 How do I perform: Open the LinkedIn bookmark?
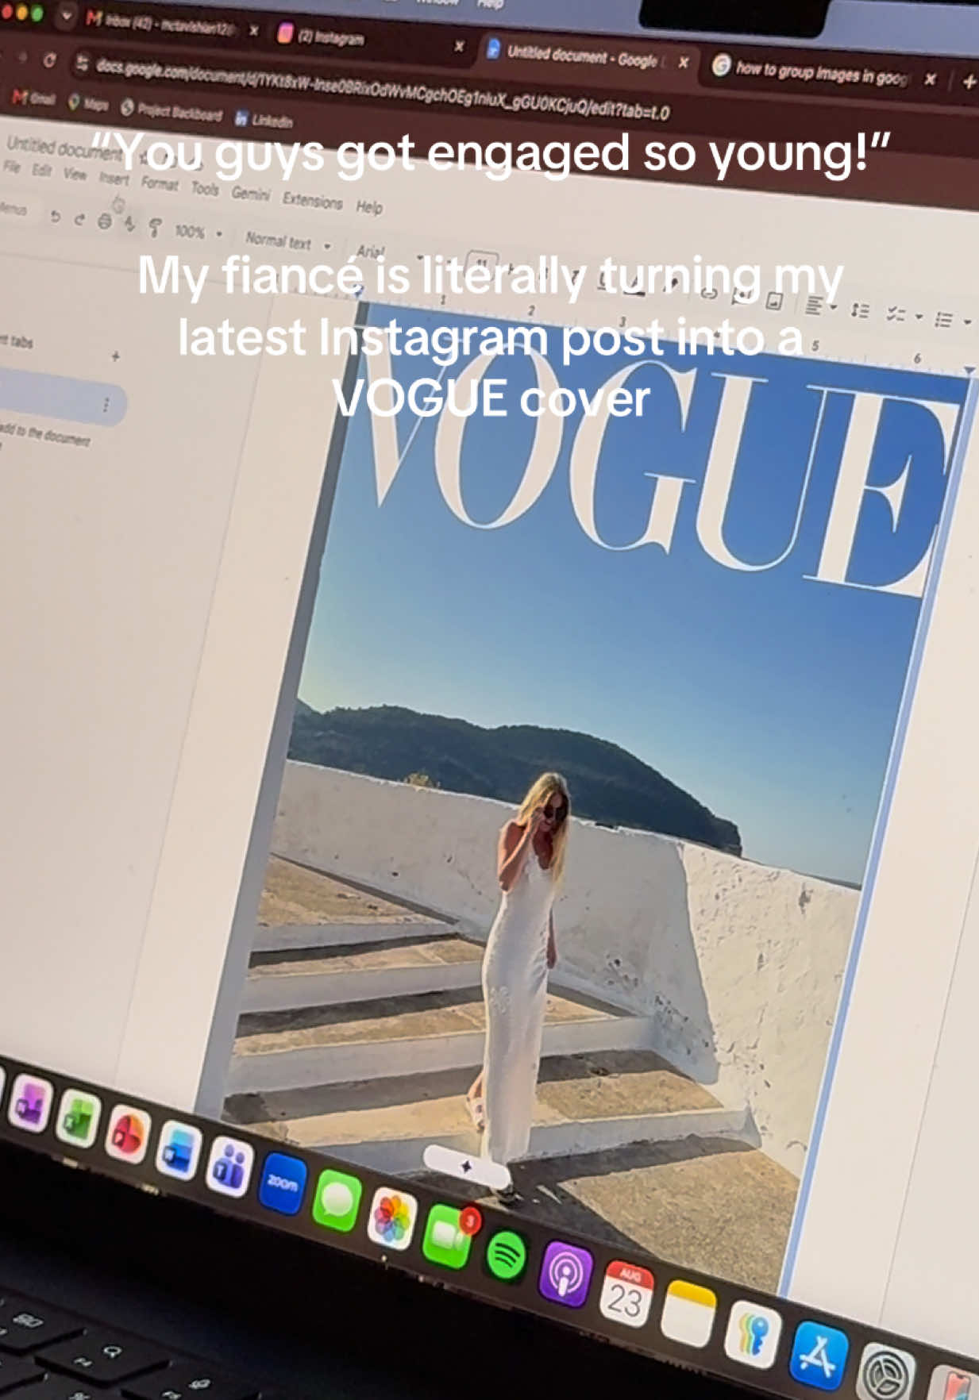point(264,121)
